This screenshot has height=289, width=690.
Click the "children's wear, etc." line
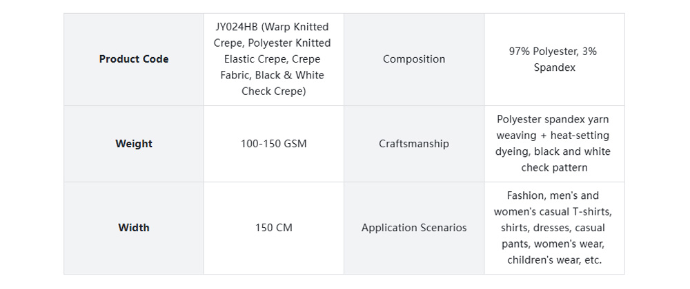[554, 260]
